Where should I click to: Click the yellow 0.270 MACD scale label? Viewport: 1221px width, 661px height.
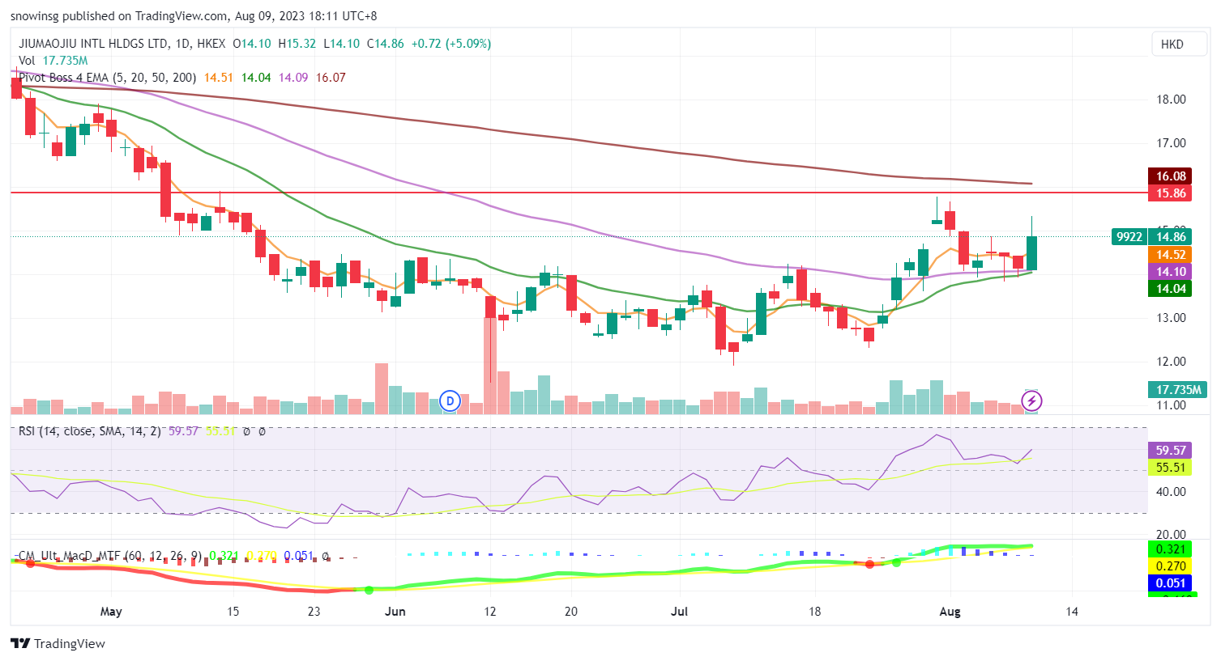[x=1171, y=566]
